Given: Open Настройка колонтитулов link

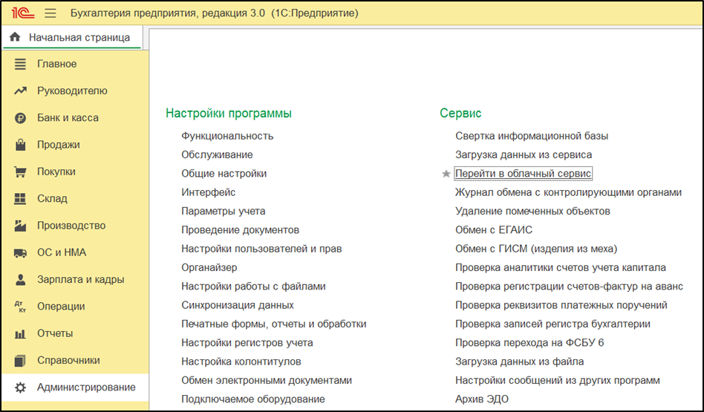Looking at the screenshot, I should point(241,362).
